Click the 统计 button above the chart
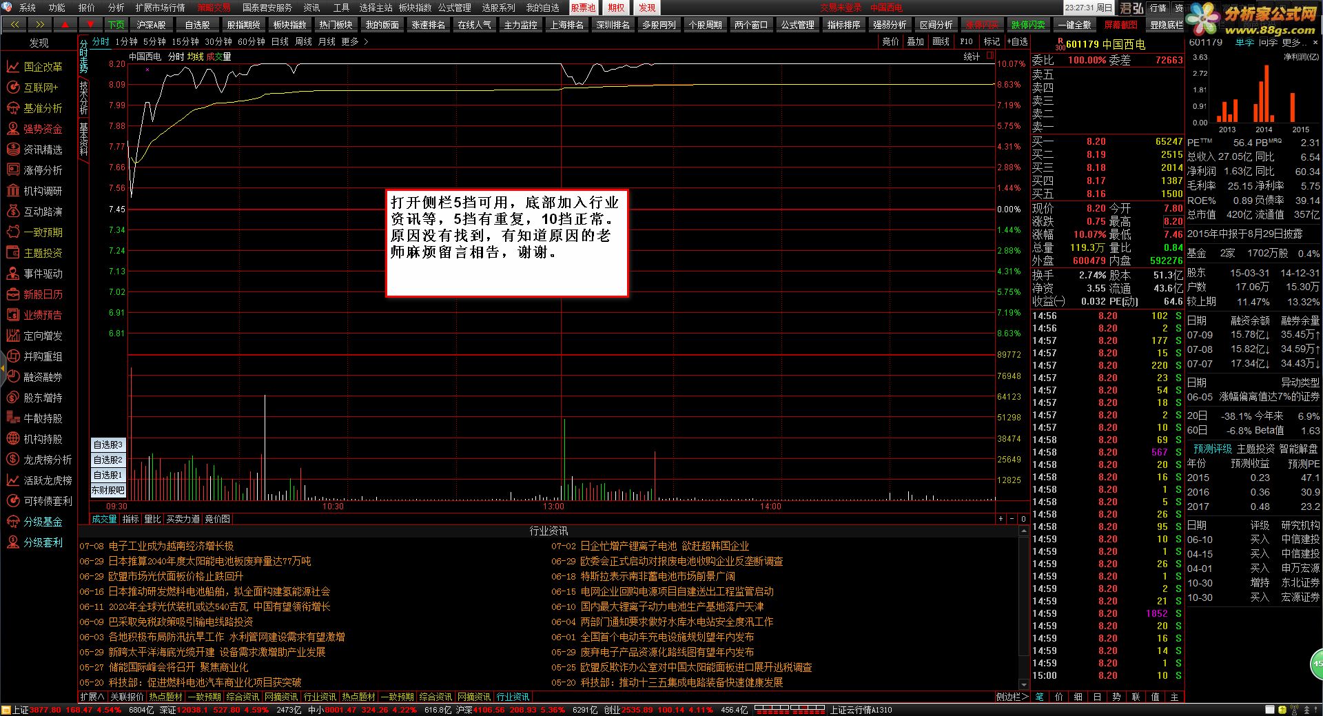This screenshot has height=716, width=1323. click(x=972, y=57)
